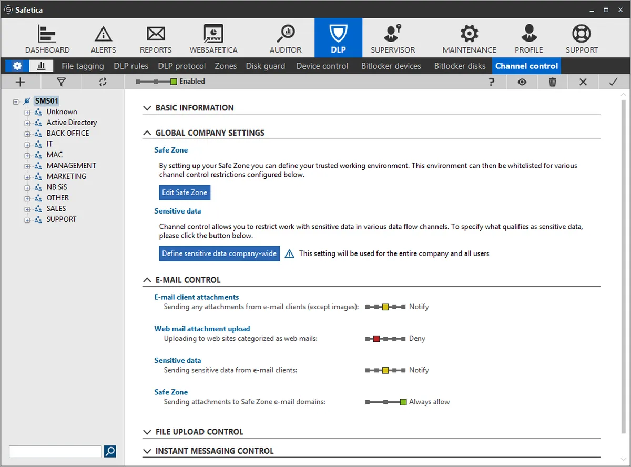Select the NB SiS group in tree

coord(57,187)
